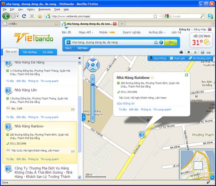The width and height of the screenshot is (216, 186).
Task: Open the Hướng dẫn dropdown menu
Action: tap(157, 32)
